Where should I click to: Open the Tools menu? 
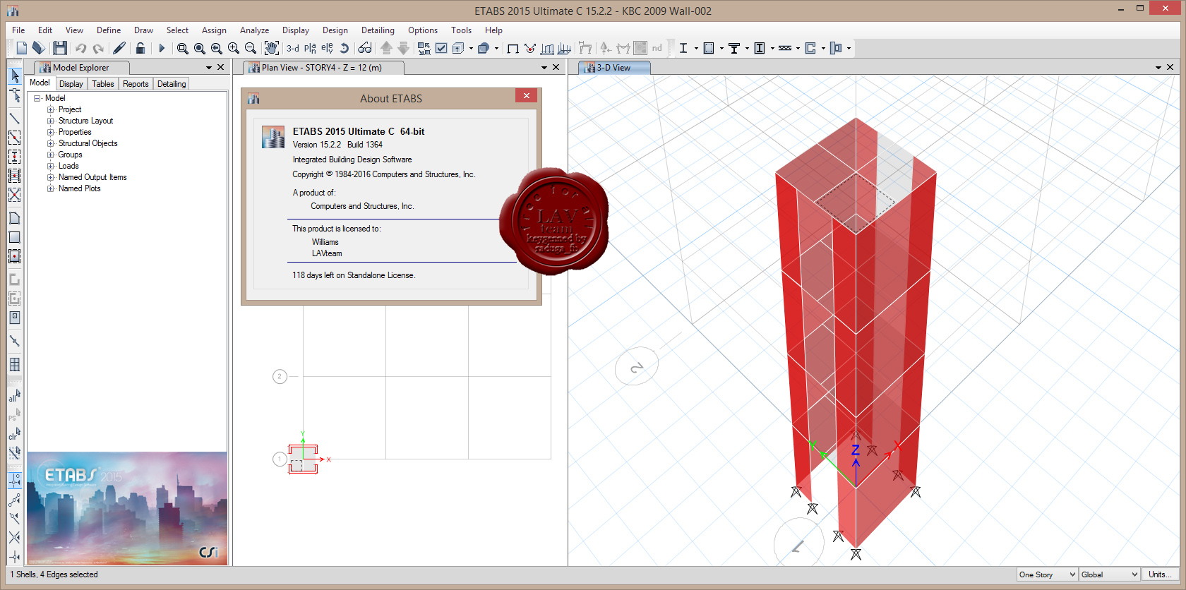[461, 30]
